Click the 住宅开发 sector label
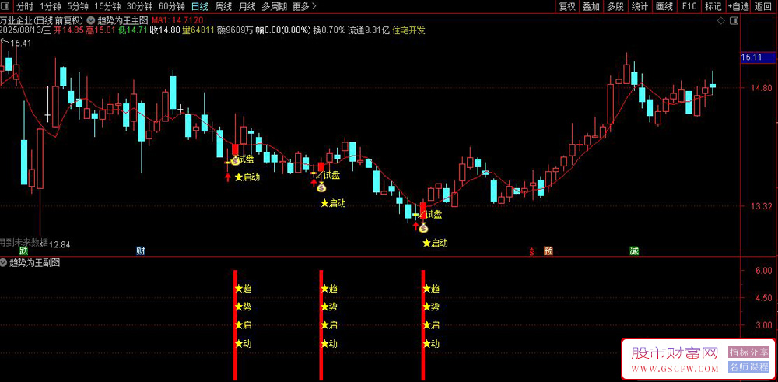This screenshot has height=382, width=778. [x=409, y=30]
